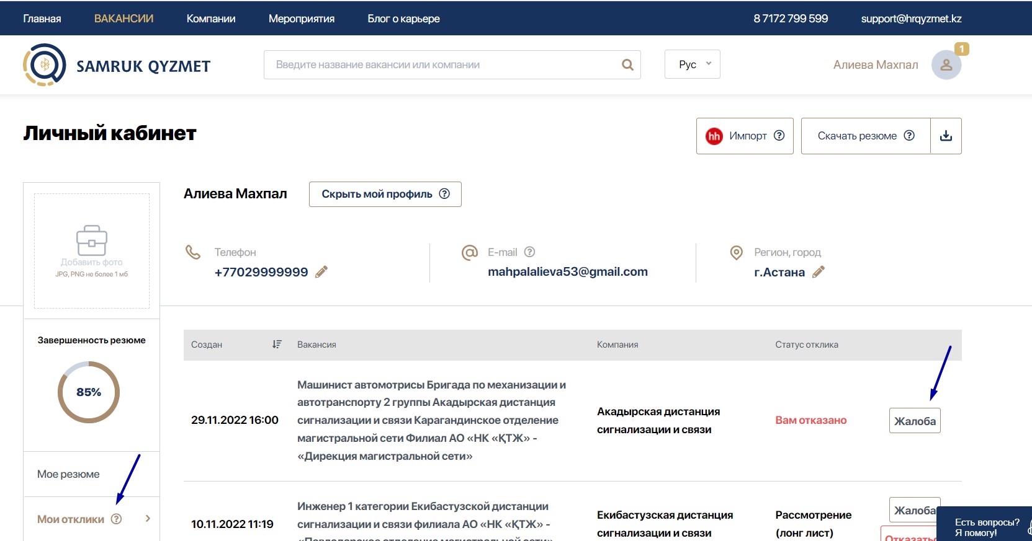Click the location pin icon
This screenshot has height=541, width=1032.
pyautogui.click(x=736, y=252)
